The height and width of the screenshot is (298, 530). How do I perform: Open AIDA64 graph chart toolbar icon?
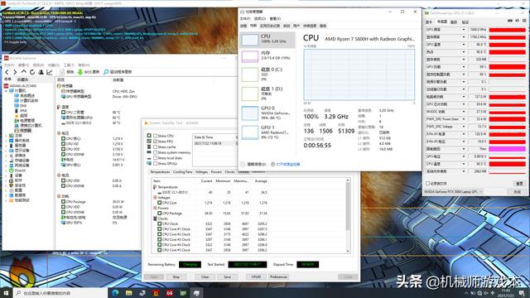point(50,72)
